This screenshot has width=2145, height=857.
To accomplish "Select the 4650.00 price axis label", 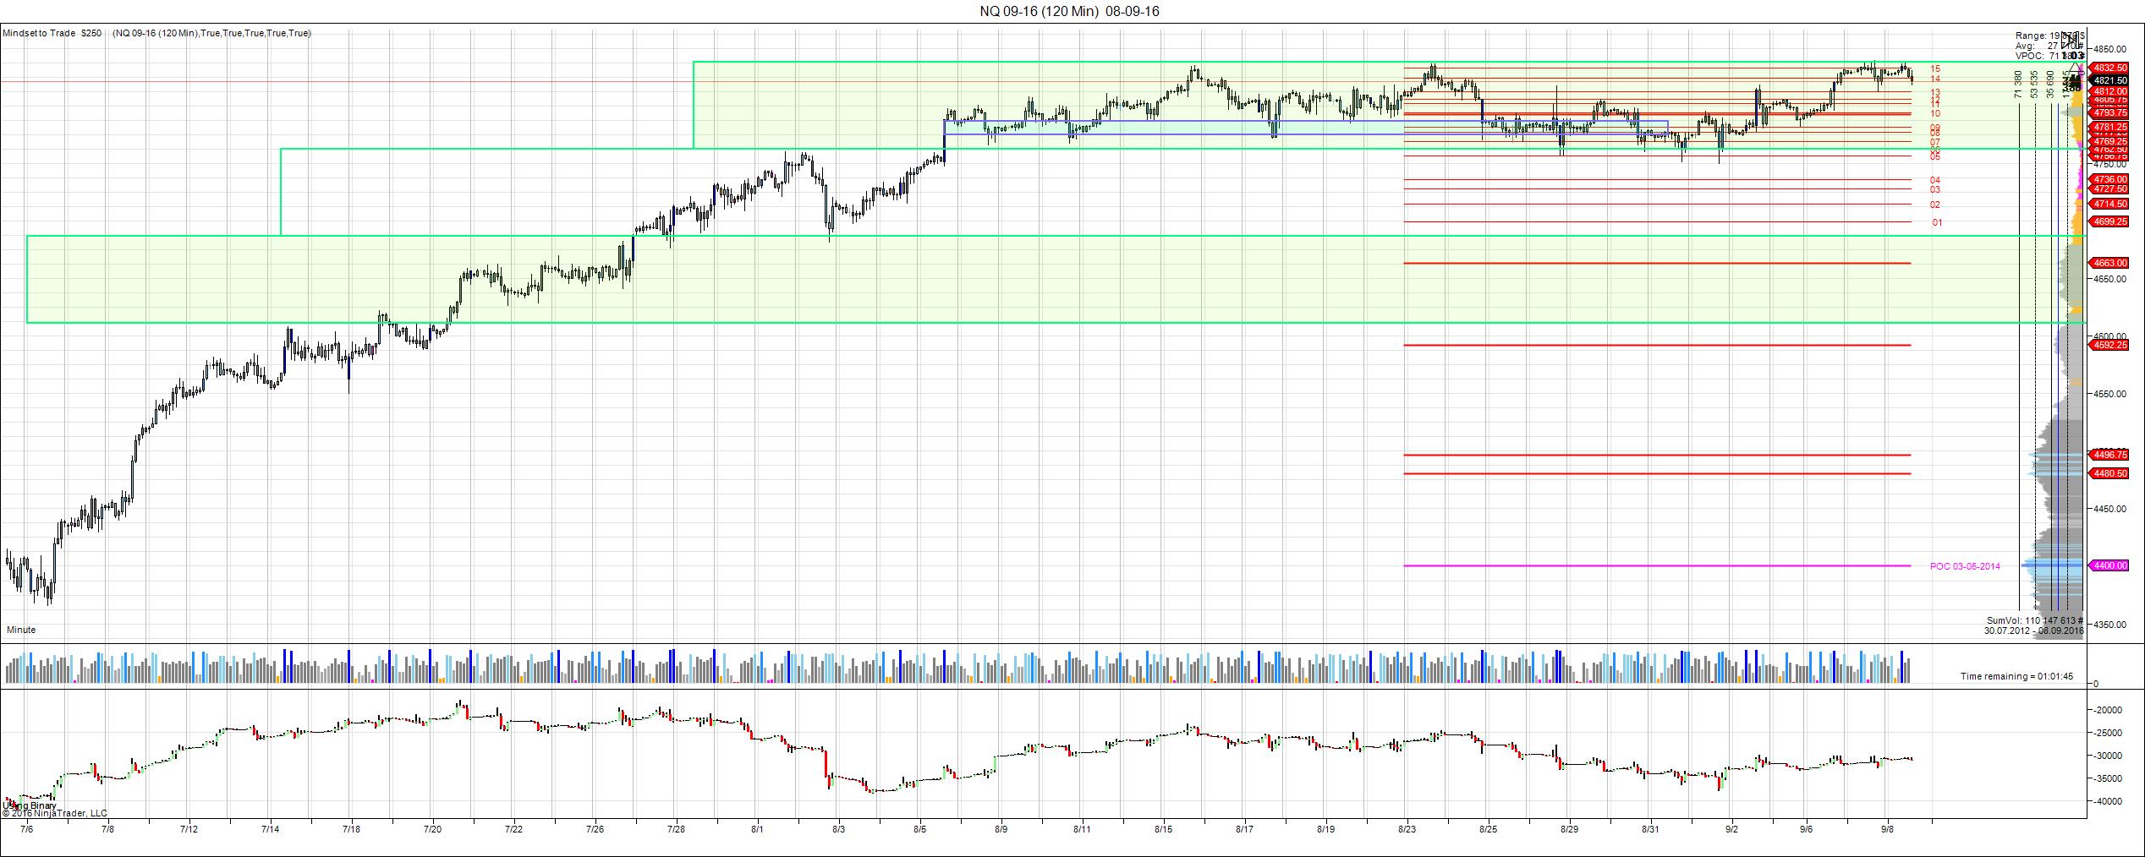I will [2109, 280].
